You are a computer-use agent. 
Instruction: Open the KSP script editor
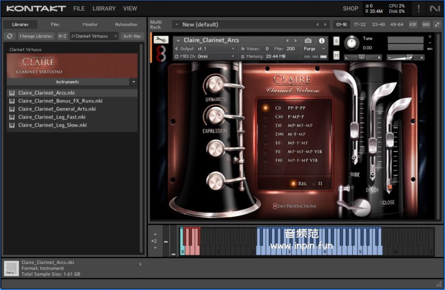coord(413,25)
